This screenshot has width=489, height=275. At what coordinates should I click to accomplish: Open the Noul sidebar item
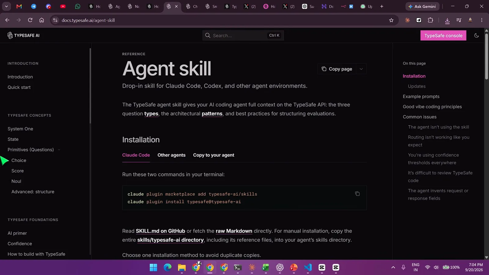click(16, 181)
